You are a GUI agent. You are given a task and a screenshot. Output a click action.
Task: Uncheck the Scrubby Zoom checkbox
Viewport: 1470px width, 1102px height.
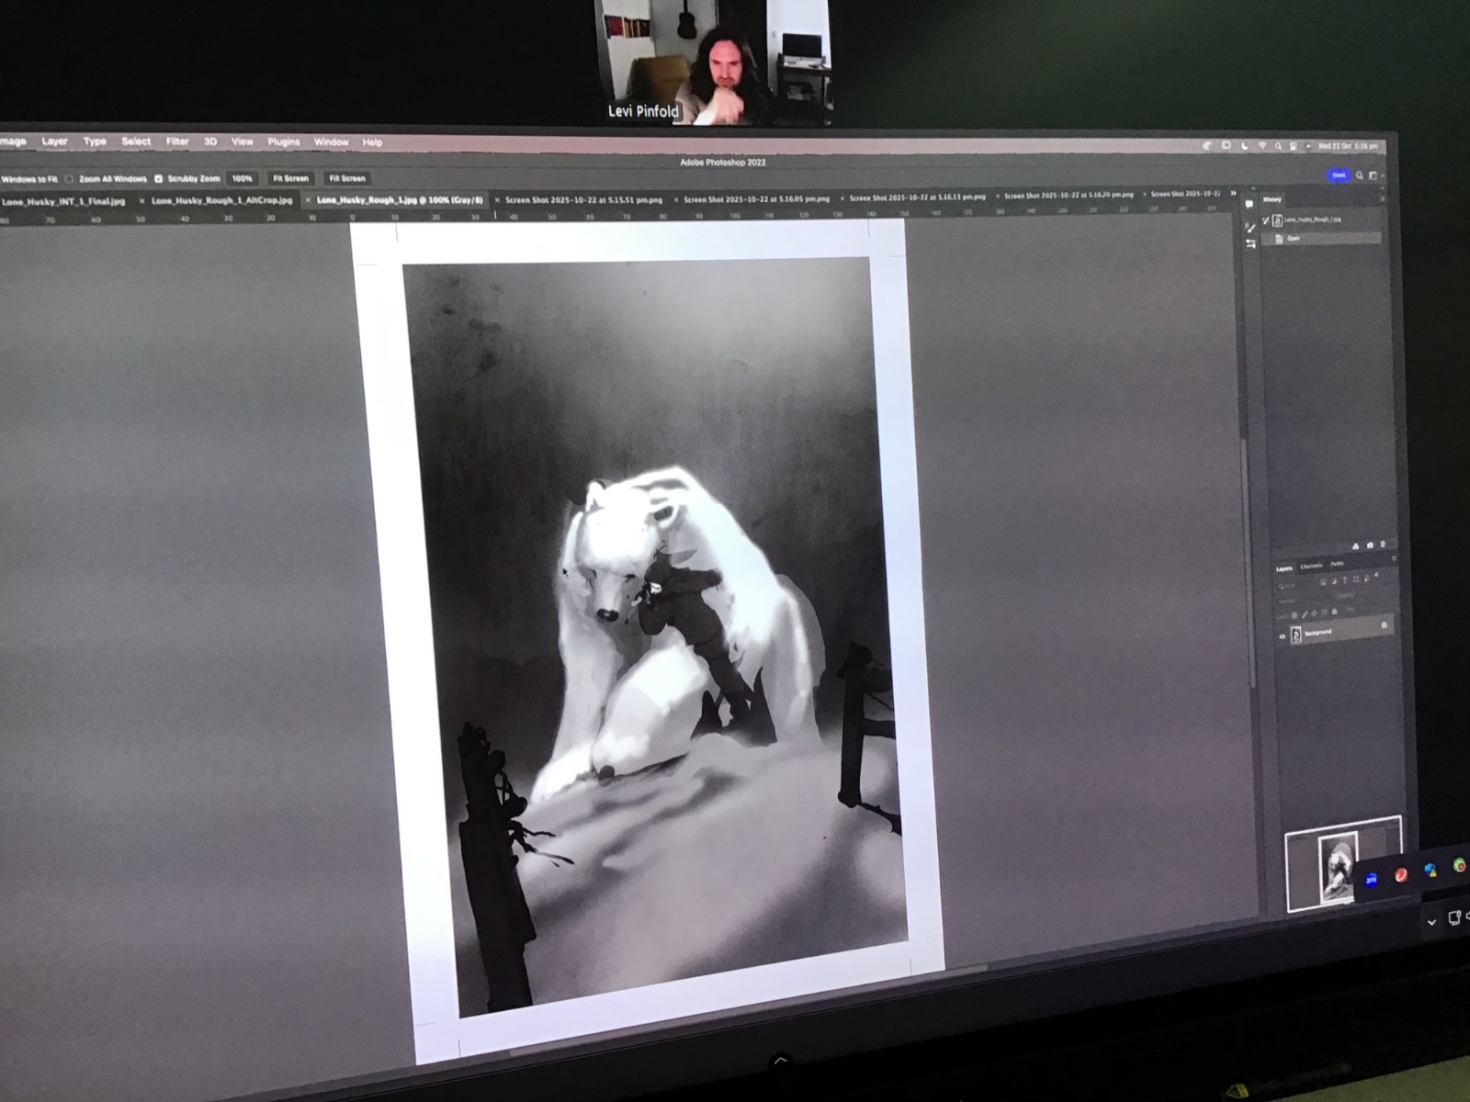click(x=158, y=179)
